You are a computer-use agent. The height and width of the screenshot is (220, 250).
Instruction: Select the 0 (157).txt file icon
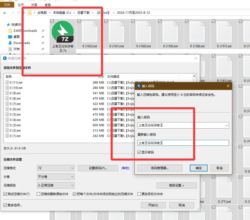[224, 32]
